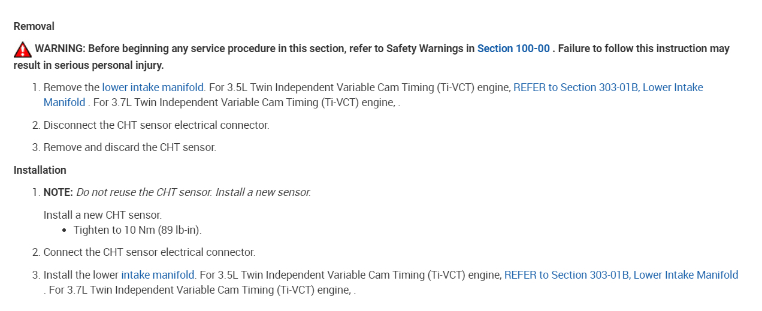Screen dimensions: 762x311
Task: Click the red warning triangle icon
Action: click(23, 49)
